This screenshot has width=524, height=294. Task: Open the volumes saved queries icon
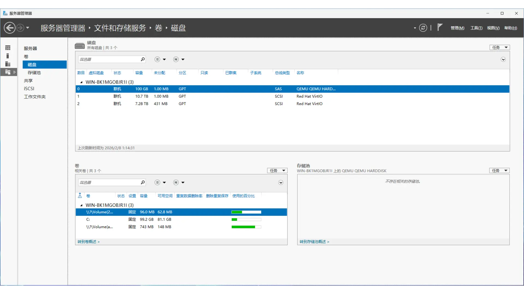pos(176,182)
